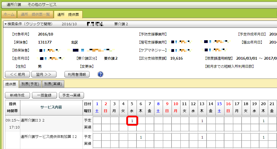277x149 pixels.
Task: Expand the 検索条件 search conditions panel
Action: coord(28,24)
